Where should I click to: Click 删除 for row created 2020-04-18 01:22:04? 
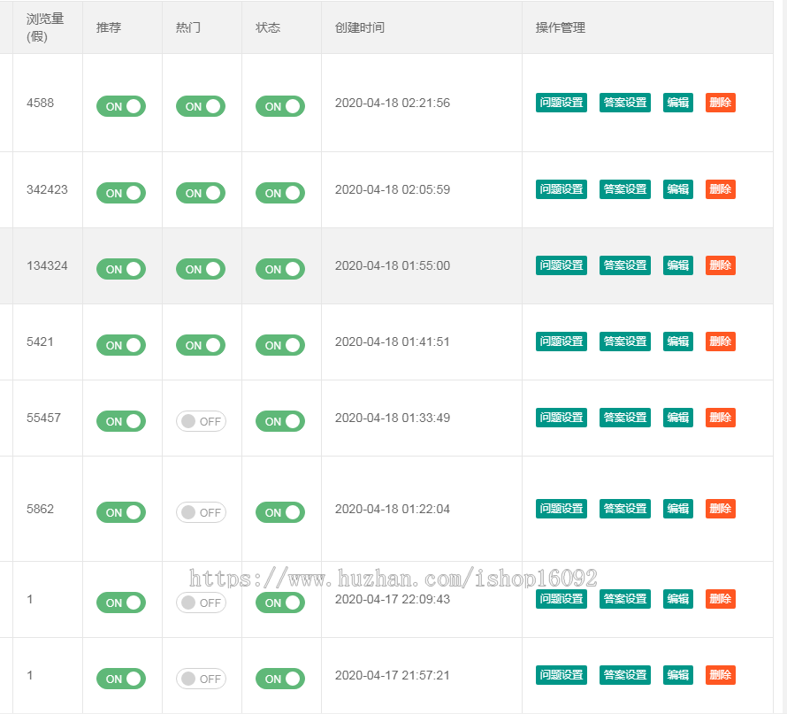720,509
